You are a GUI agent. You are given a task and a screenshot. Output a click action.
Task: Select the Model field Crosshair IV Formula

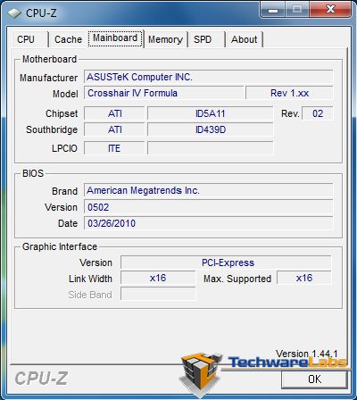[164, 93]
